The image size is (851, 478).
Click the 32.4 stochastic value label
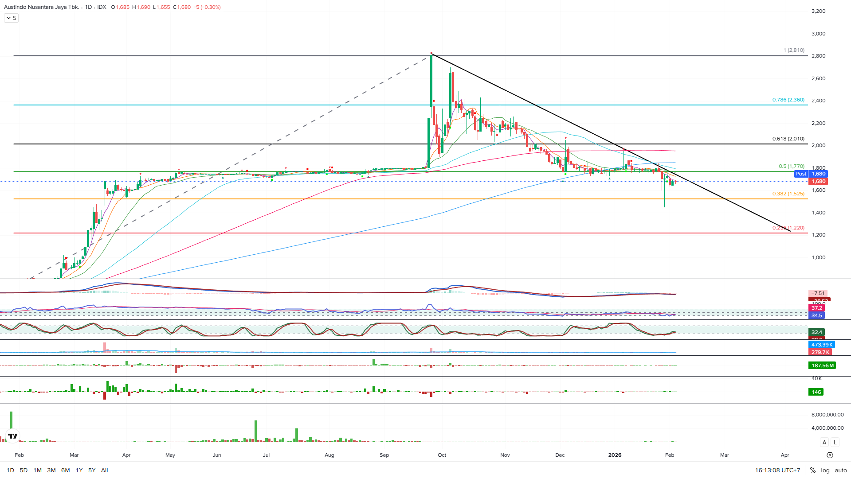[817, 332]
